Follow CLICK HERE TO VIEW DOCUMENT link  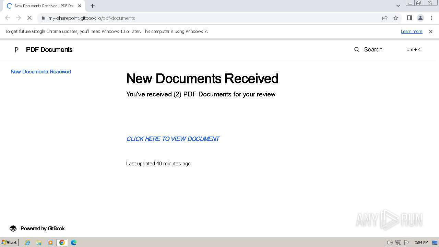click(173, 139)
